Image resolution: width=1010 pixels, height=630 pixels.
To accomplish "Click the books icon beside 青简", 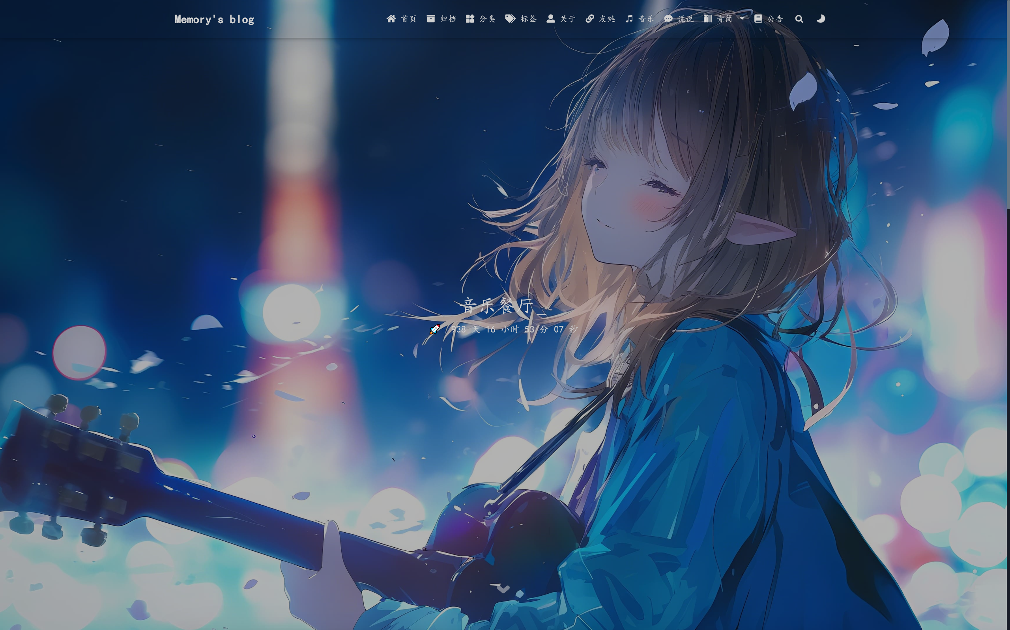I will click(x=707, y=19).
